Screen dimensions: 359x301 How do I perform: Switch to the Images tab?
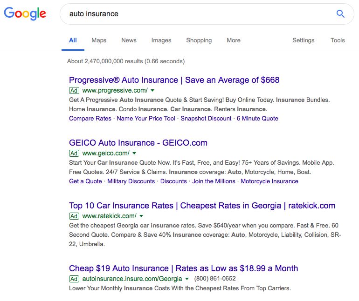click(161, 40)
